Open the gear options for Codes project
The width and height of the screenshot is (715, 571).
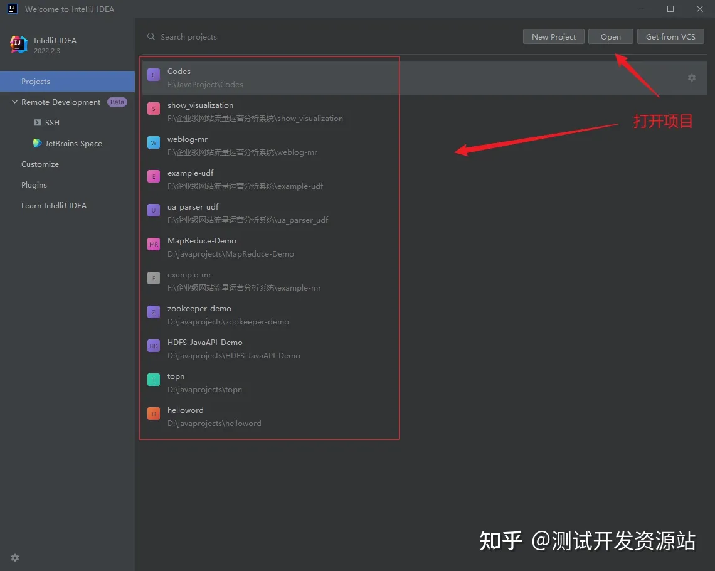click(692, 78)
